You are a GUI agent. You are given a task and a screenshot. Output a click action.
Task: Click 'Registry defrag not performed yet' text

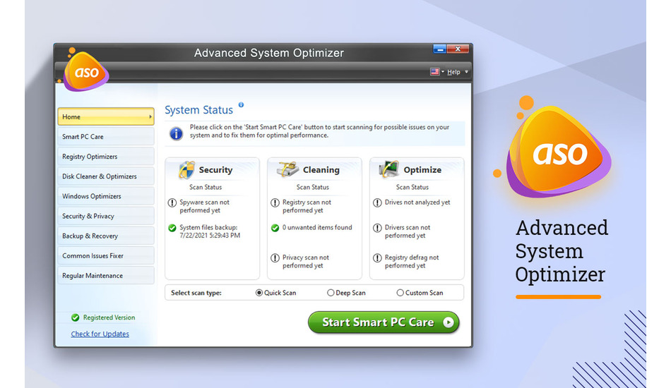(412, 262)
